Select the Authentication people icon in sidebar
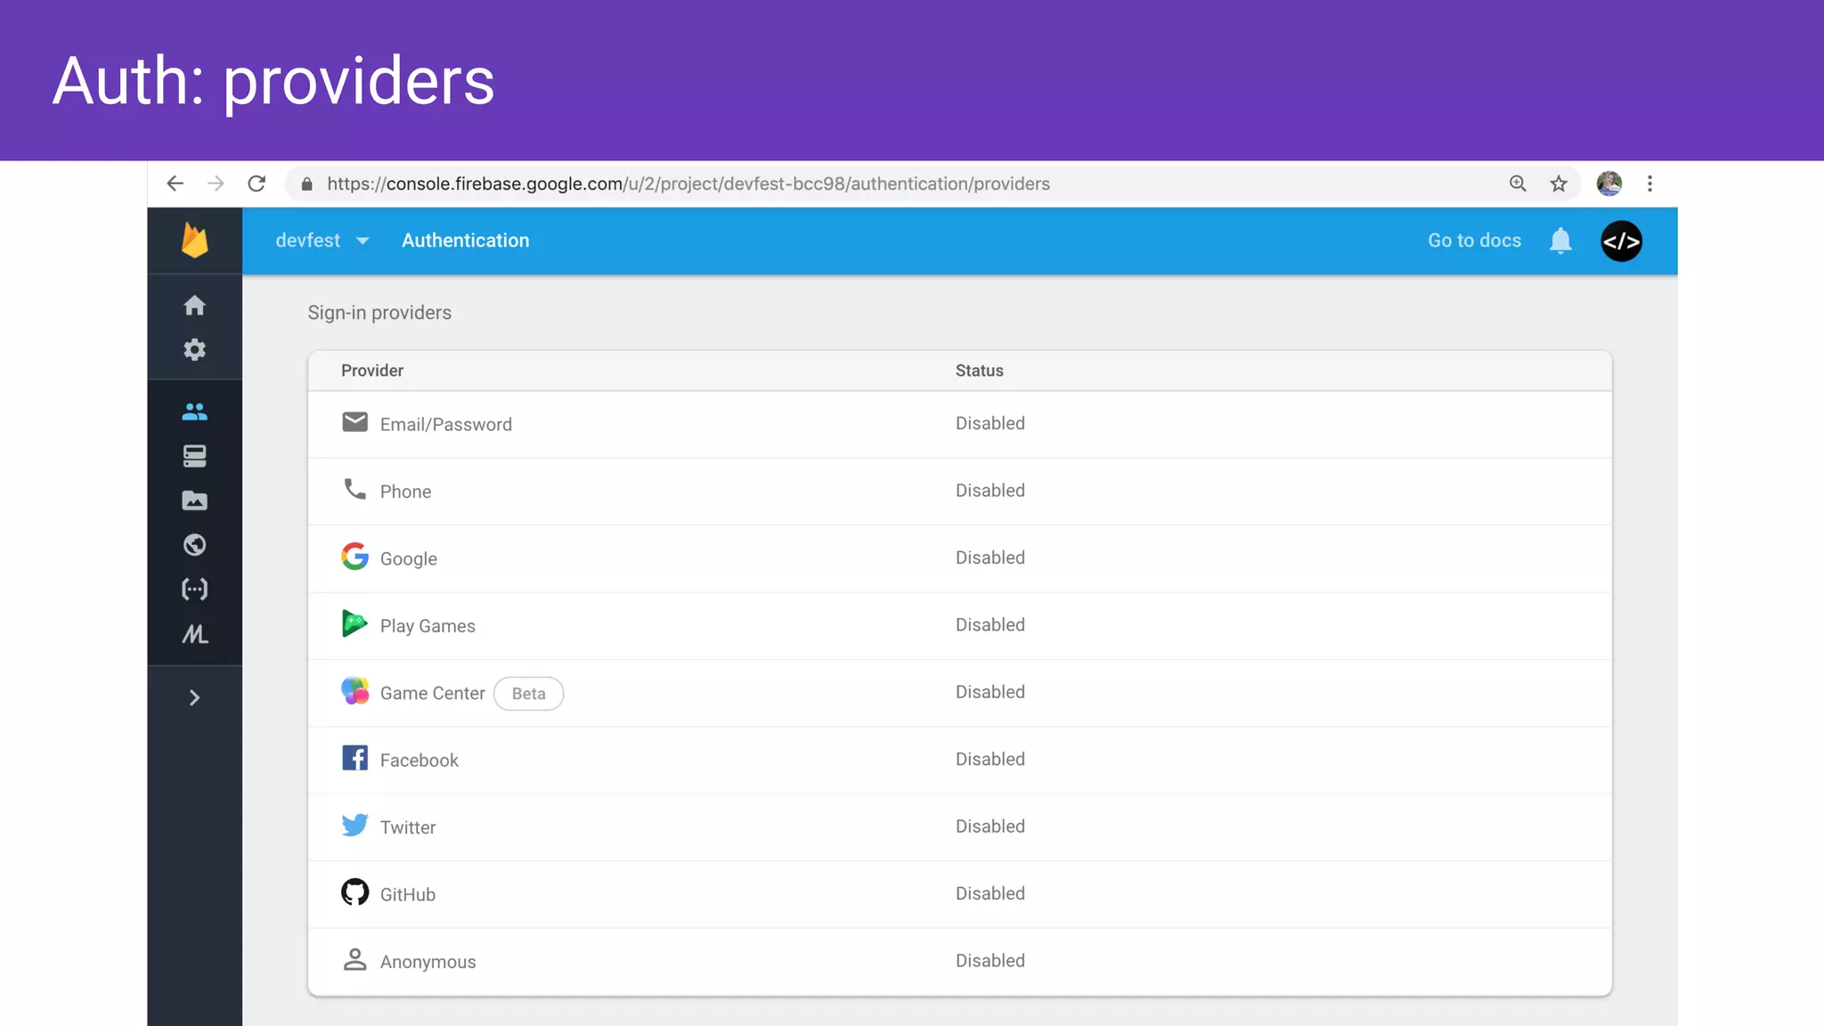The height and width of the screenshot is (1026, 1824). point(194,411)
